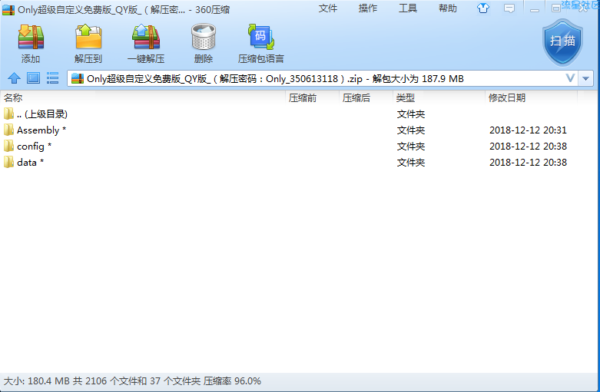Viewport: 600px width, 392px height.
Task: Select the 'Assembly *' folder name
Action: click(x=41, y=130)
